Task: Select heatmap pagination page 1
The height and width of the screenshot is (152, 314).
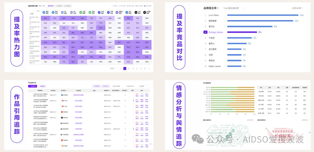Action: tap(125, 68)
